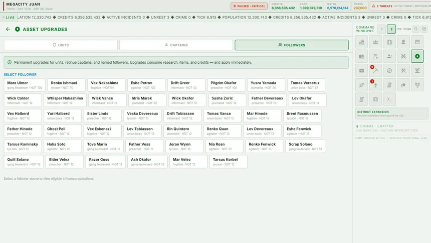The image size is (431, 243).
Task: Select the Tarsus Korbel follower card
Action: point(229,162)
